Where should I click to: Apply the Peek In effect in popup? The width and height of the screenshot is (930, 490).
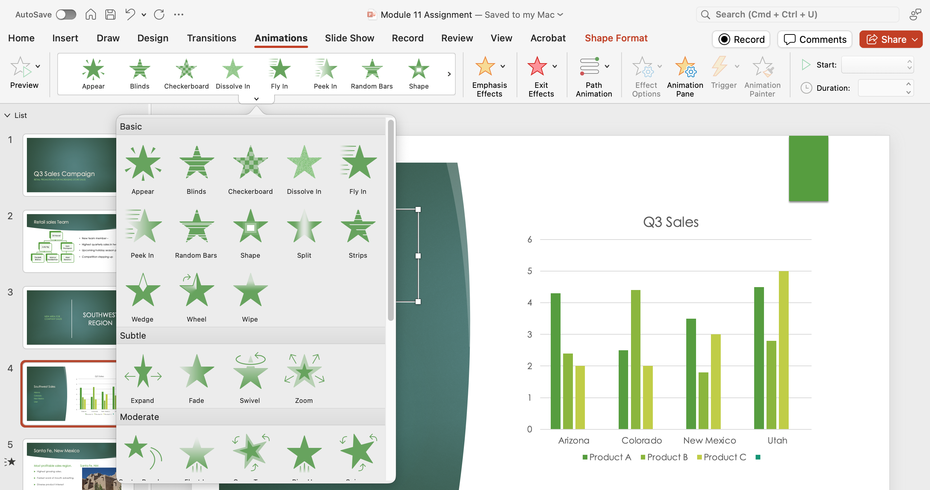coord(143,234)
